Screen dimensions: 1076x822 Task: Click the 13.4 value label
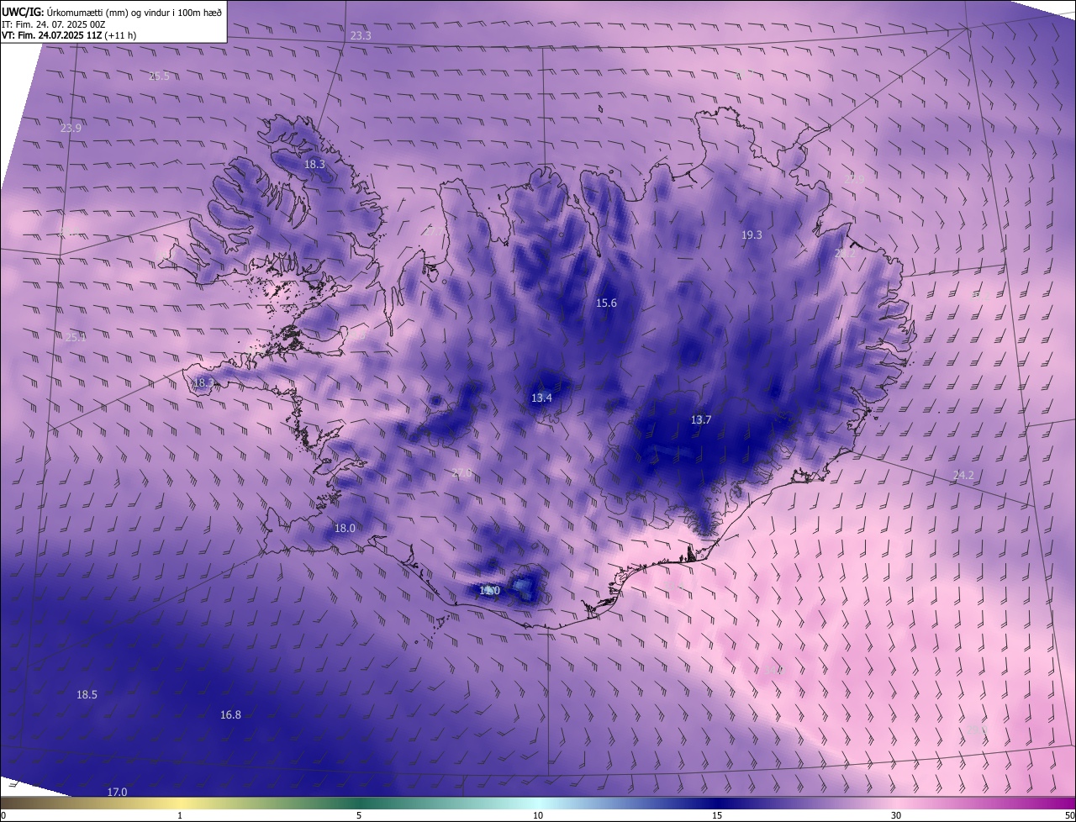[541, 398]
